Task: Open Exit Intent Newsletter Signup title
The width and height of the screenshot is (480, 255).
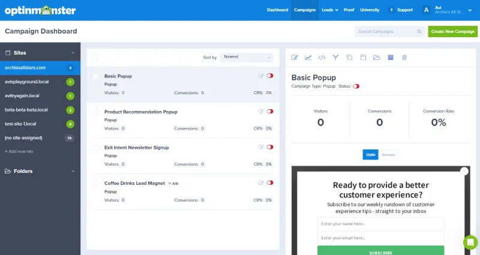Action: [x=137, y=148]
